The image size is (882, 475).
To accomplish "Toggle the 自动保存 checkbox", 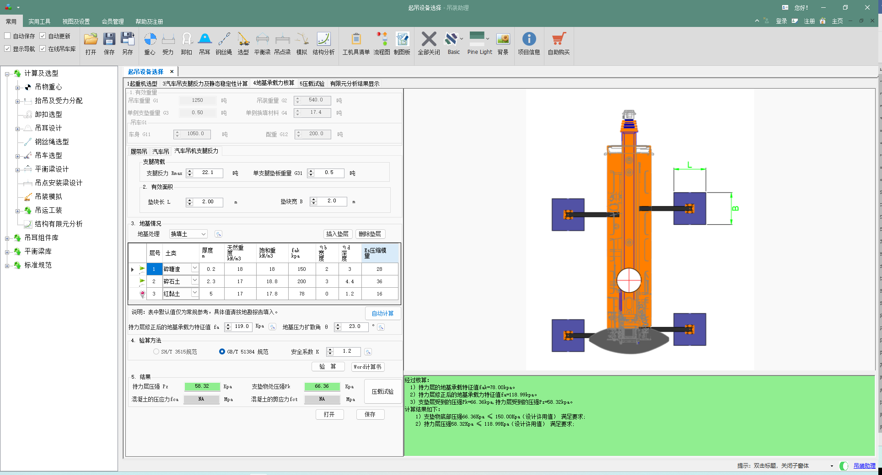I will click(x=7, y=36).
